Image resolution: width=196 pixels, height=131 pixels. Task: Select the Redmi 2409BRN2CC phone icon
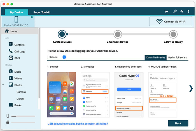coord(16,20)
